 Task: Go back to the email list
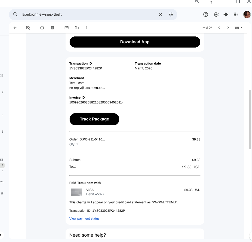coord(15,28)
